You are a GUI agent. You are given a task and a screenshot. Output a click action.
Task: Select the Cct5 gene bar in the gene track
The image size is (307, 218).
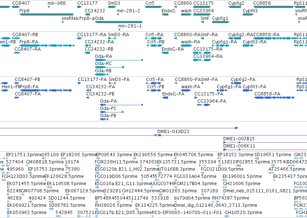coord(154,7)
